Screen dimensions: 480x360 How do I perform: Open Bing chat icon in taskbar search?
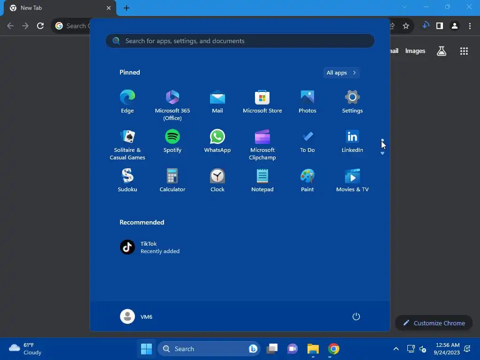(253, 349)
